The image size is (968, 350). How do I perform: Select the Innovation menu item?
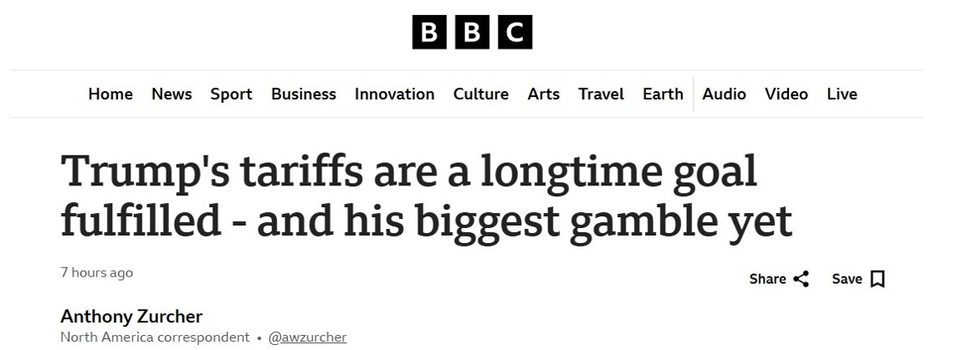394,94
